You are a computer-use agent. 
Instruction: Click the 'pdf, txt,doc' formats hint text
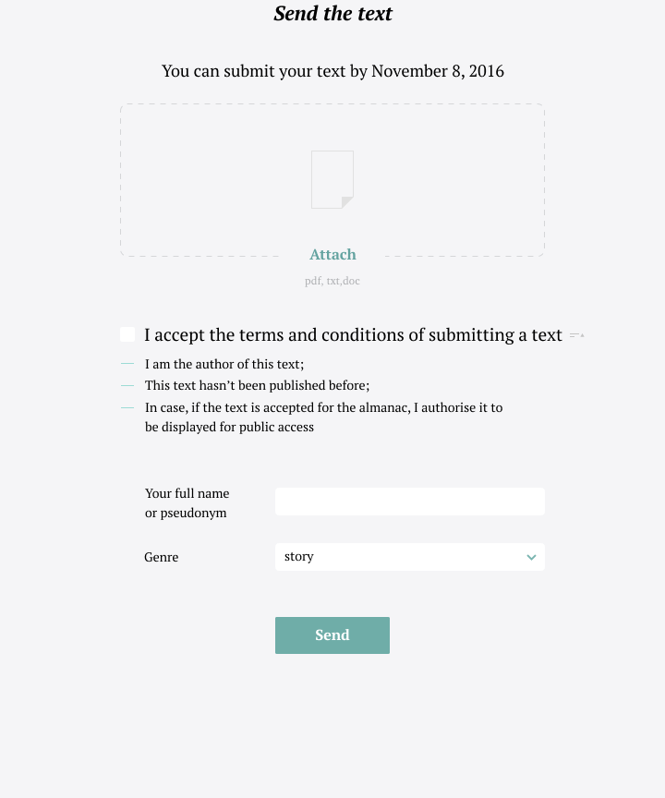(332, 281)
